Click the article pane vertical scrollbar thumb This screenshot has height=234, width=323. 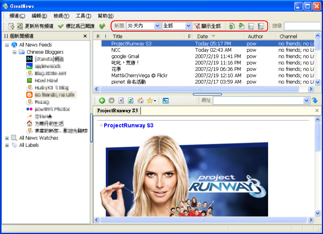coord(317,137)
